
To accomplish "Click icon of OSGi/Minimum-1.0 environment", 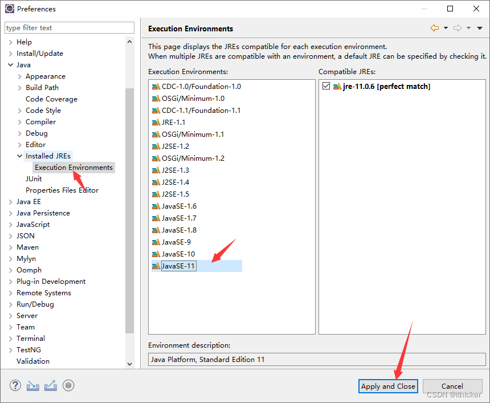I will 156,99.
